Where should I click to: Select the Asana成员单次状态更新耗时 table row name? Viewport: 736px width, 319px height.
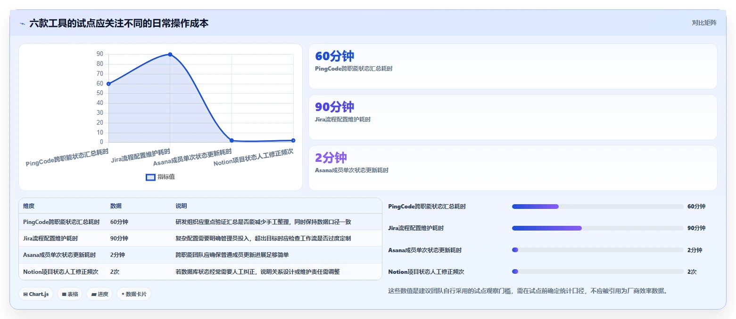(x=59, y=255)
